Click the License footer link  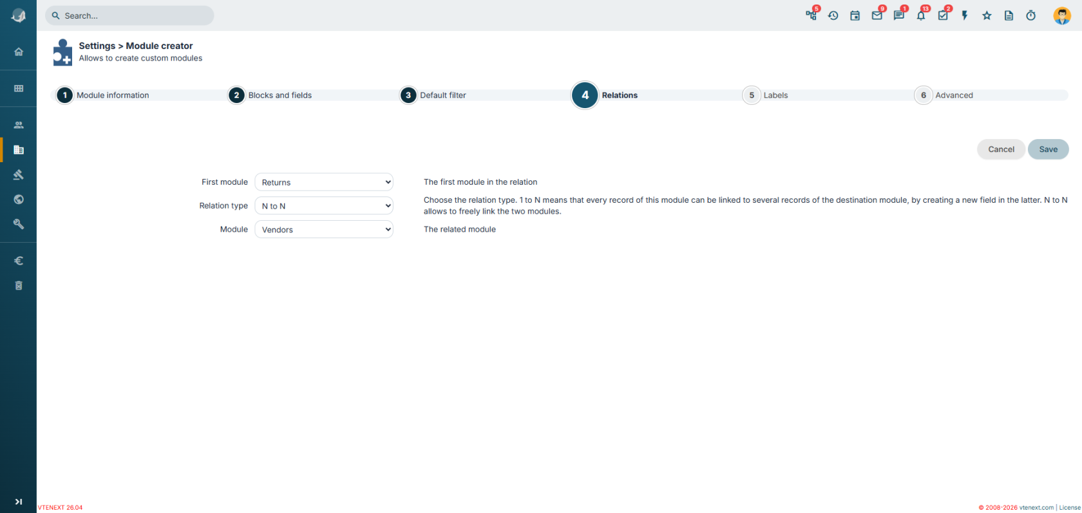tap(1070, 507)
